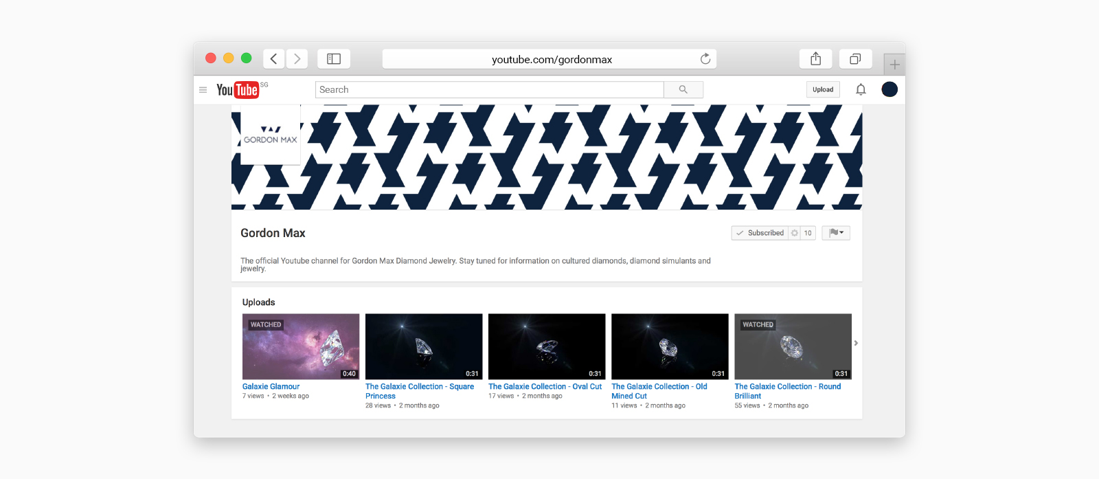Show all tabs overview
The width and height of the screenshot is (1099, 479).
click(855, 59)
